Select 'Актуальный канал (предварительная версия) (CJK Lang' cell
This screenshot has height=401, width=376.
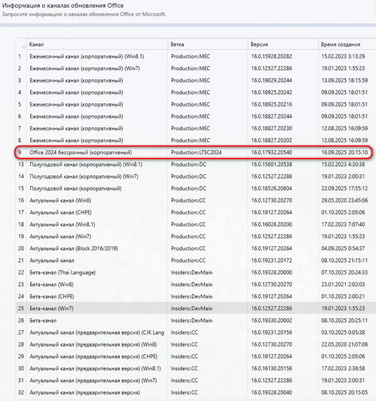(x=97, y=333)
